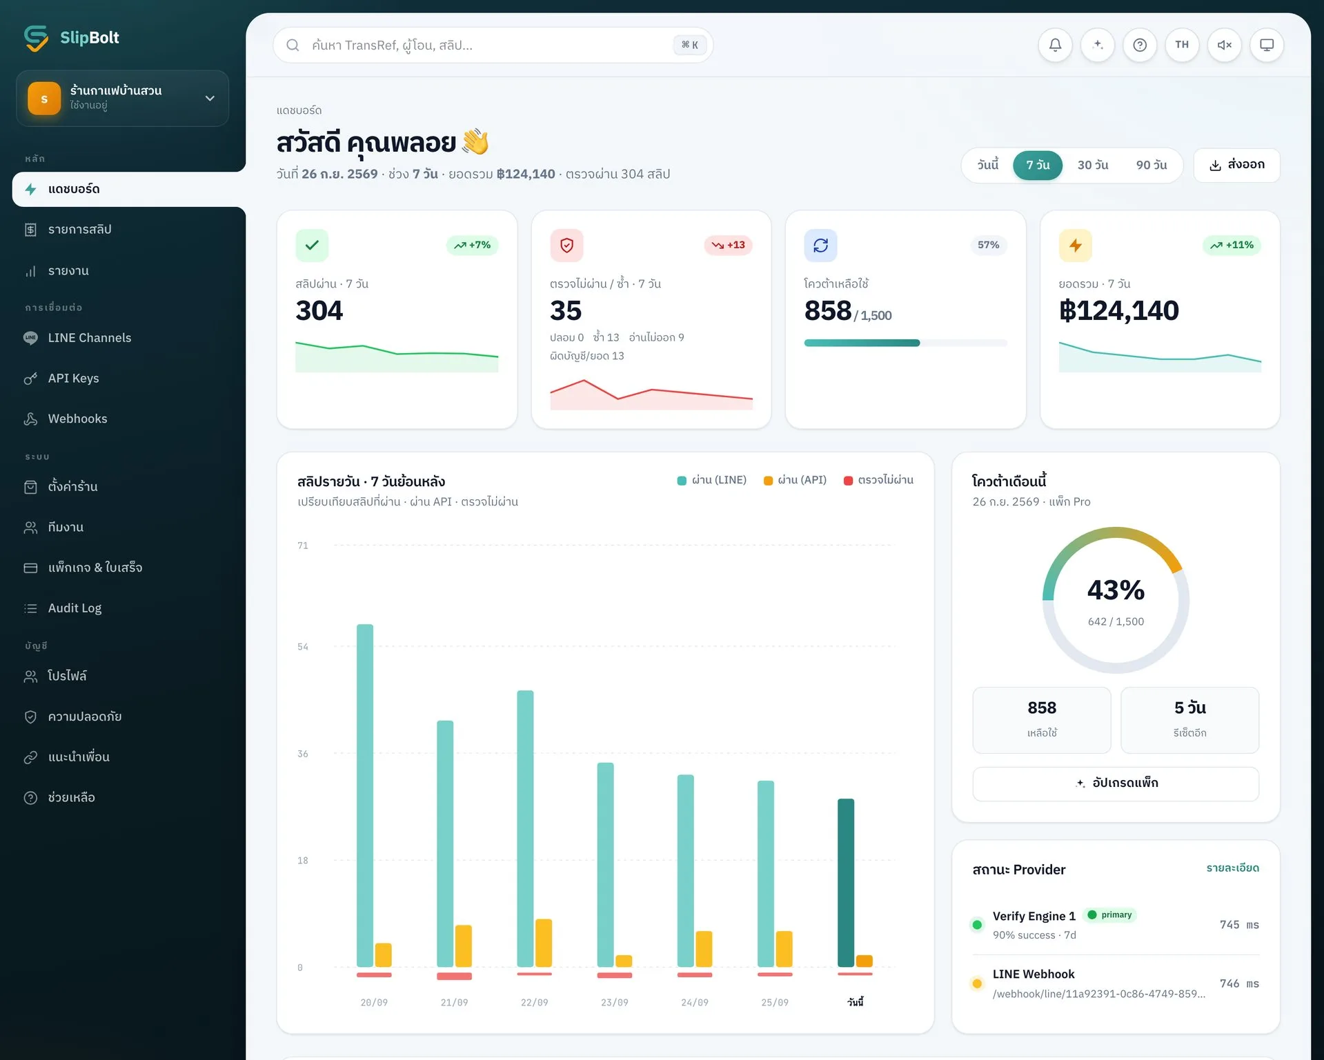This screenshot has width=1324, height=1060.
Task: Click the โปรไฟล์ profile icon
Action: pos(30,677)
